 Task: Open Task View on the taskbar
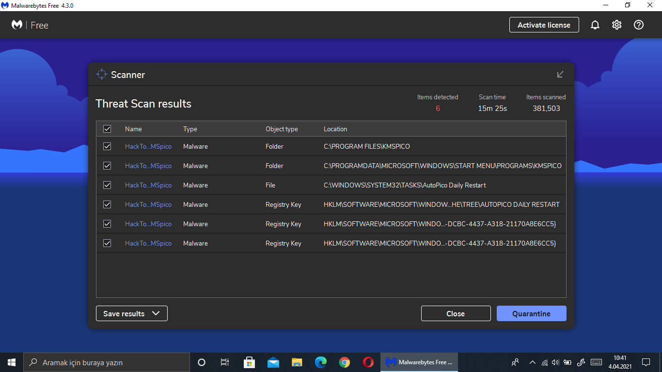point(225,362)
